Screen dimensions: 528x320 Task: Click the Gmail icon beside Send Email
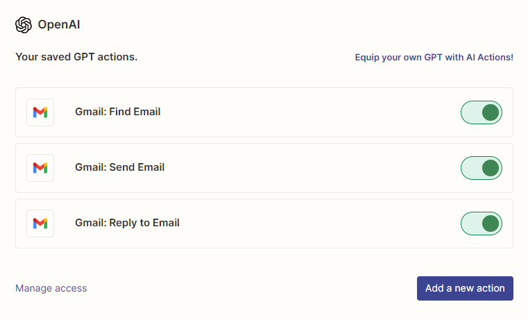click(40, 168)
